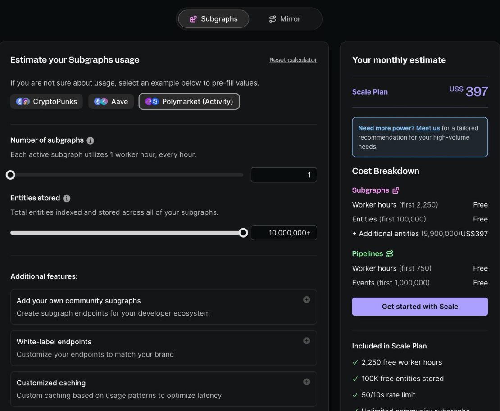Click the CryptoPunks example logo icon
The image size is (500, 411).
(x=23, y=102)
